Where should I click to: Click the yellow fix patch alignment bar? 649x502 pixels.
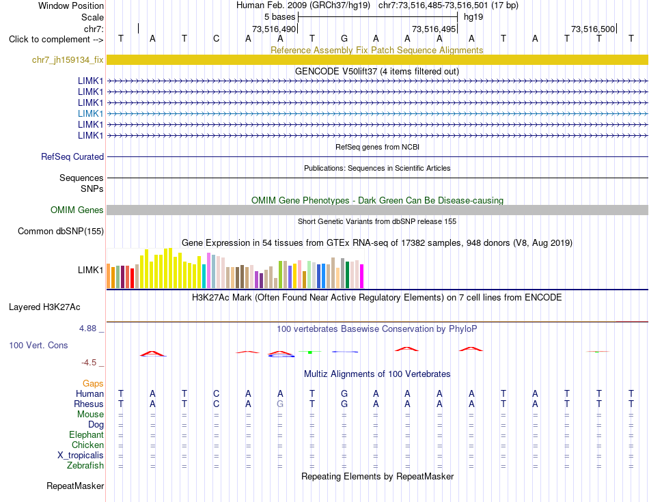point(377,60)
